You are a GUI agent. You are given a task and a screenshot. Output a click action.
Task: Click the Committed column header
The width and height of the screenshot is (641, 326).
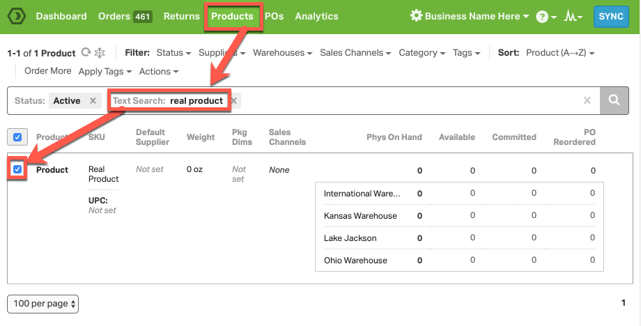pyautogui.click(x=514, y=137)
